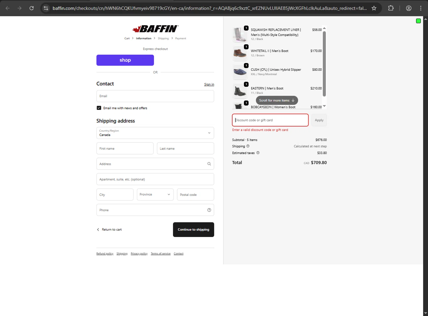Uncheck Email me with news and offers
This screenshot has height=316, width=428.
tap(99, 108)
